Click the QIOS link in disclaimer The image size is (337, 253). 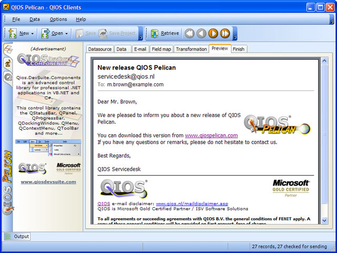(104, 203)
